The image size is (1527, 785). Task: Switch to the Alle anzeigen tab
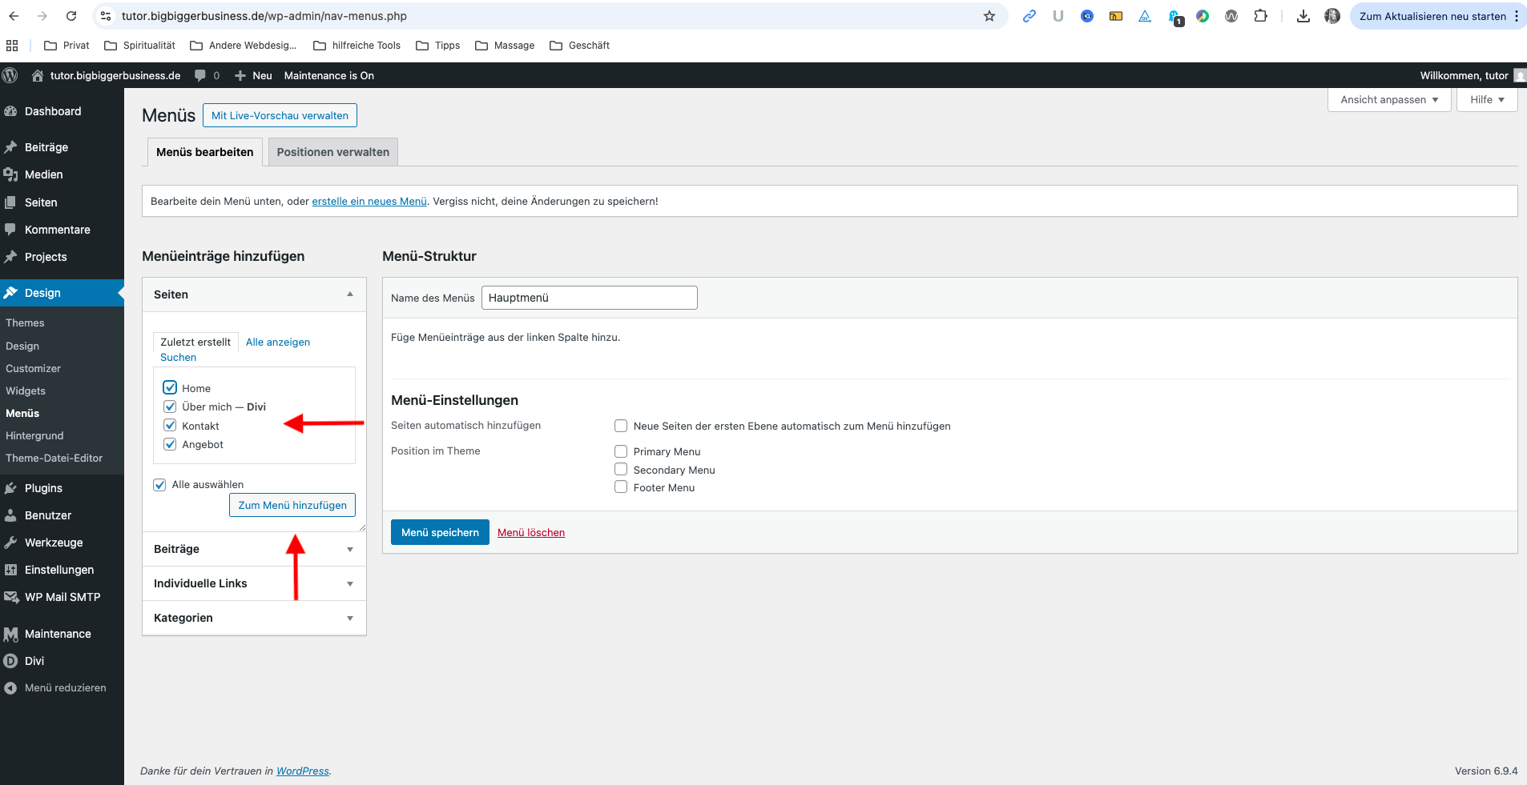coord(278,342)
